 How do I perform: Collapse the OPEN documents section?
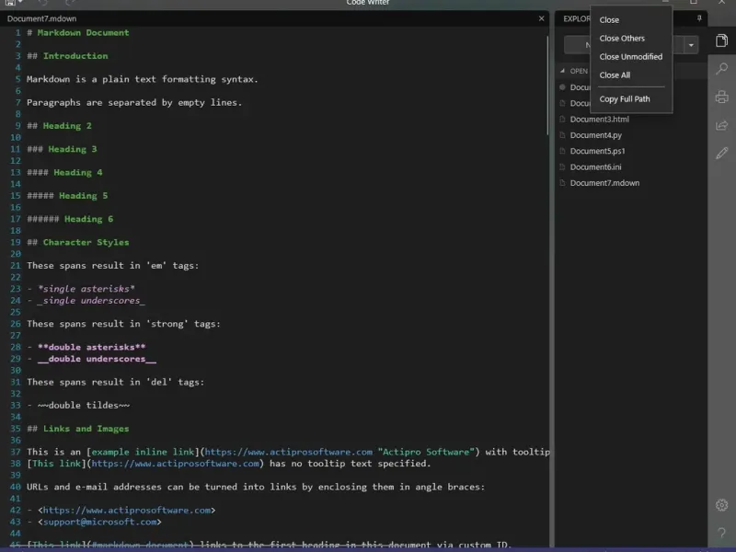click(x=562, y=71)
